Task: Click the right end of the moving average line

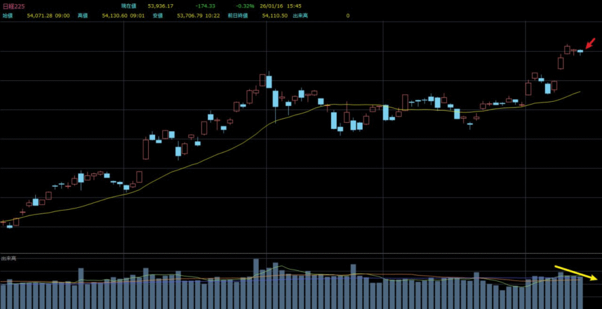Action: pyautogui.click(x=580, y=92)
